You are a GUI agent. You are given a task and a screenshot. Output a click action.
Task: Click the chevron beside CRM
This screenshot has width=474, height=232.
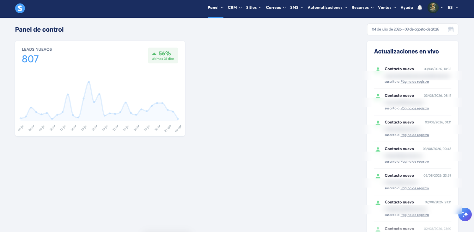tap(240, 8)
